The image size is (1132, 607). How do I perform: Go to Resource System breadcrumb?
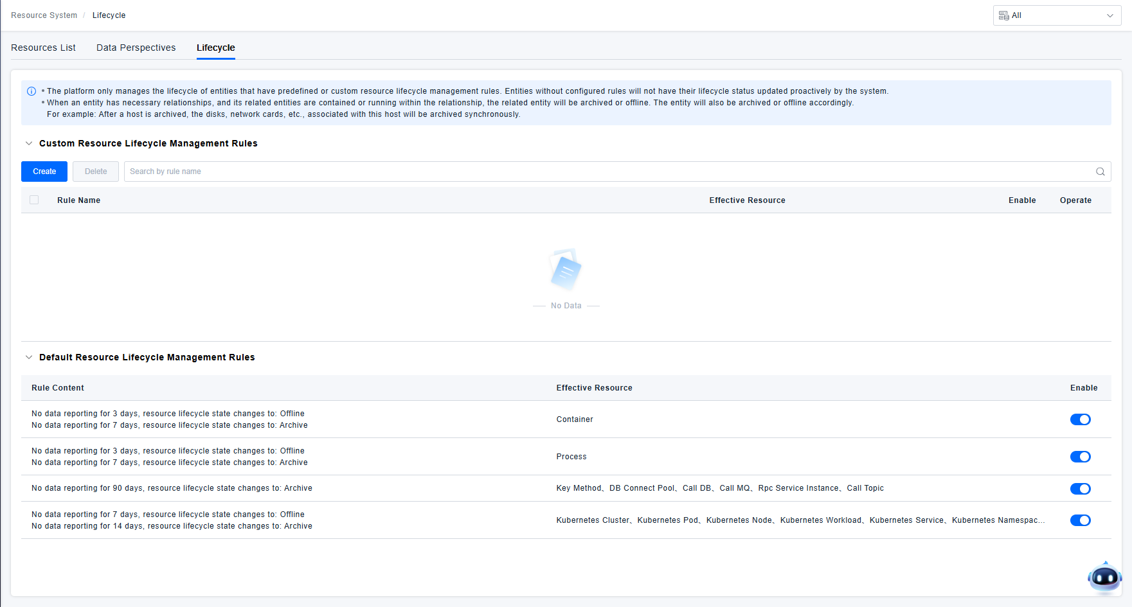pyautogui.click(x=44, y=15)
